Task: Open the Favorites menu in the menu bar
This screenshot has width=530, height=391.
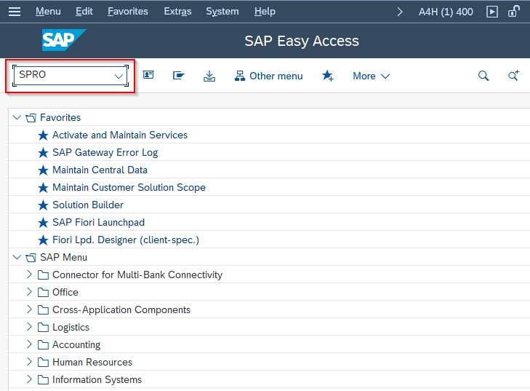Action: (x=128, y=12)
